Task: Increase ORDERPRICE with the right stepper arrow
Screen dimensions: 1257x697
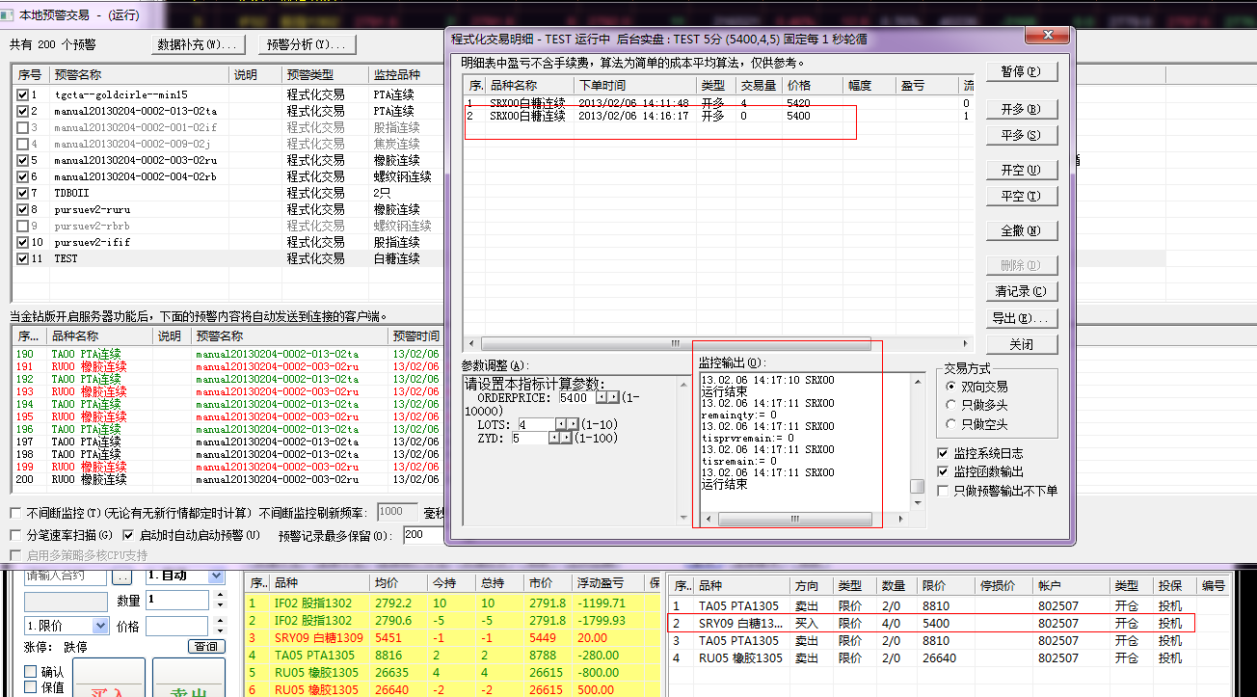Action: point(613,397)
